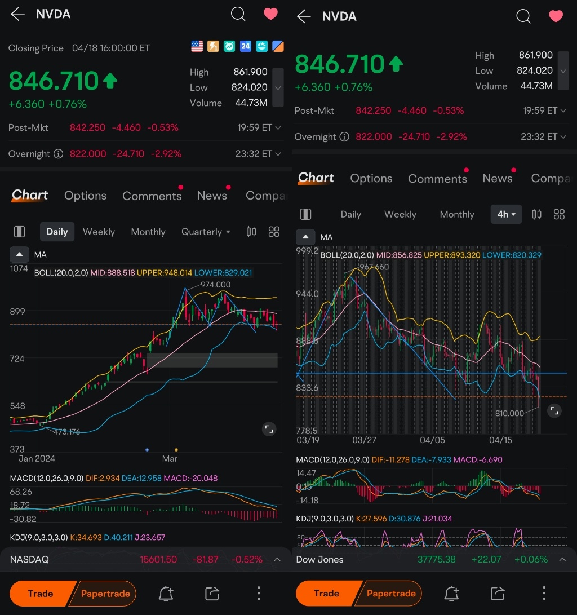This screenshot has height=615, width=577.
Task: Toggle the heart favorite on the right NVDA screen
Action: [556, 16]
